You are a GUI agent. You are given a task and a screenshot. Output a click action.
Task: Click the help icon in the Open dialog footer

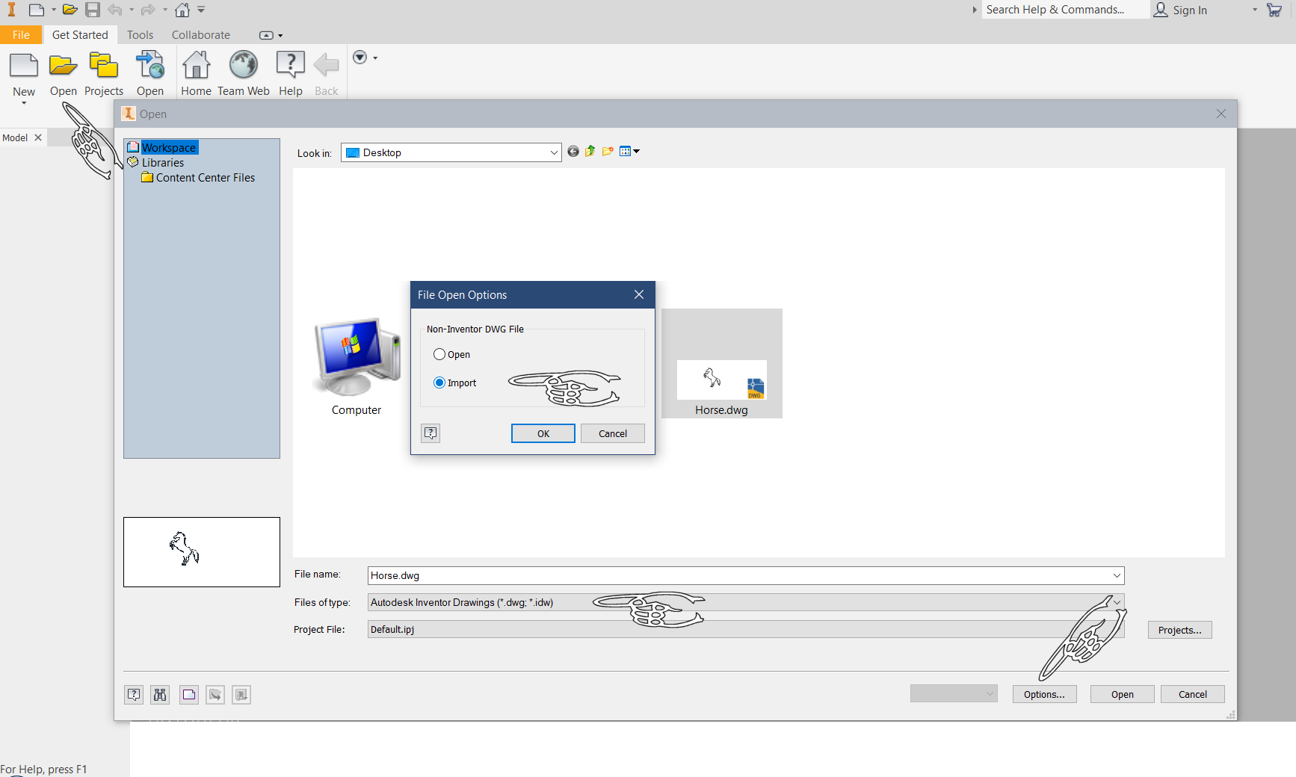coord(134,695)
